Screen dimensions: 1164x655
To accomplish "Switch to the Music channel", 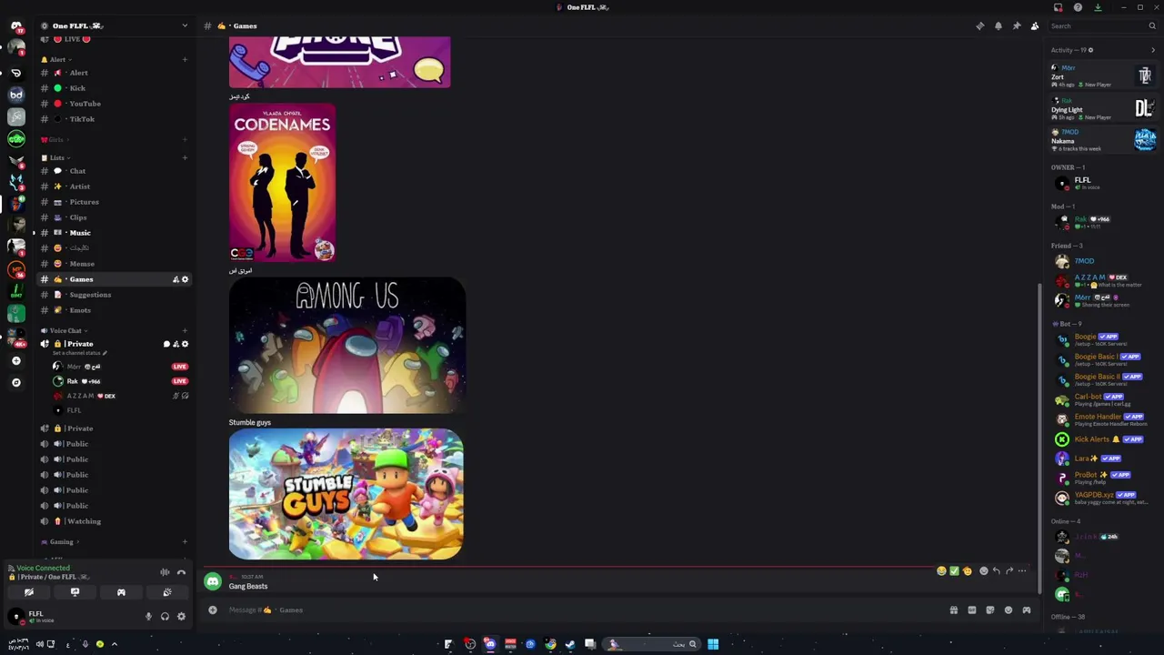I will coord(114,233).
